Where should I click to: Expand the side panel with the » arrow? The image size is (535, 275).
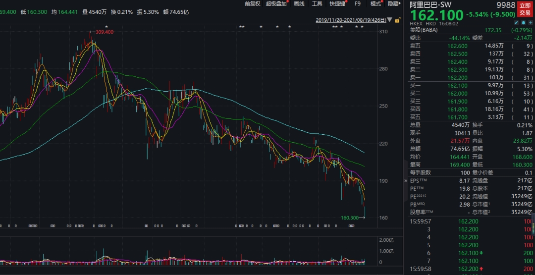point(406,180)
